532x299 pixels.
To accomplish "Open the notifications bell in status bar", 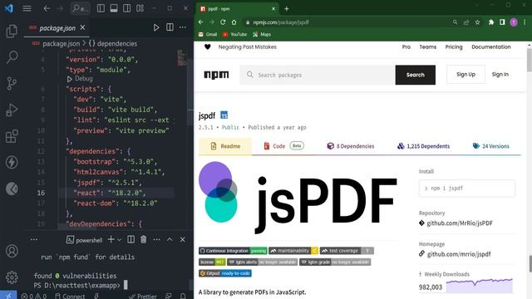I will (183, 296).
